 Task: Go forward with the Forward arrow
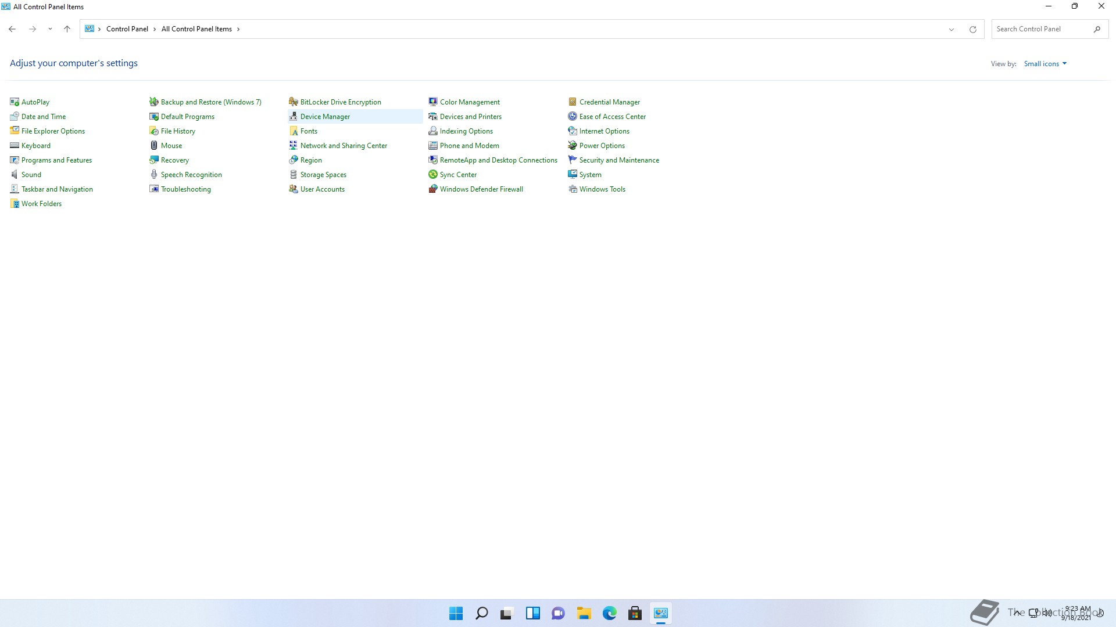33,29
